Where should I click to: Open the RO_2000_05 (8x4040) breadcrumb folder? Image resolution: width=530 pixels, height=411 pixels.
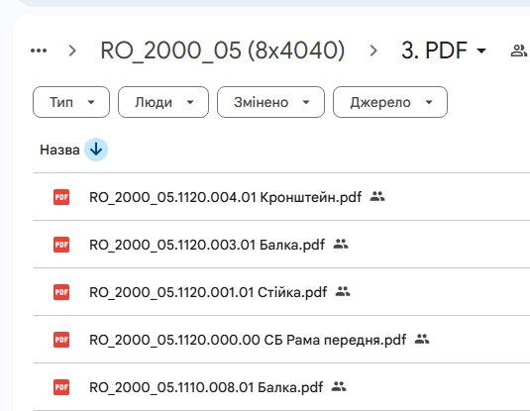coord(223,51)
